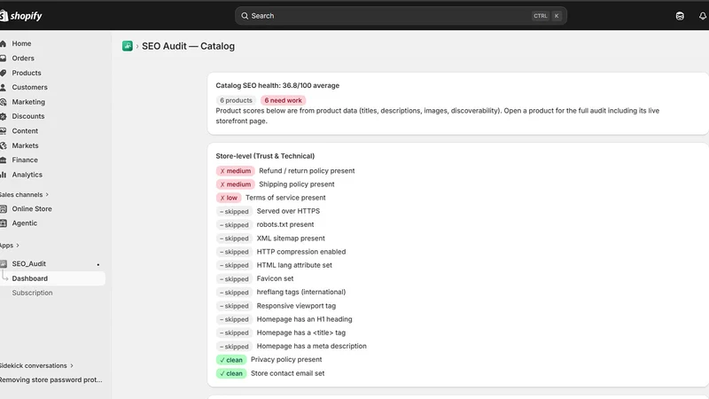Click the Online Store icon
The width and height of the screenshot is (709, 399).
[4, 208]
